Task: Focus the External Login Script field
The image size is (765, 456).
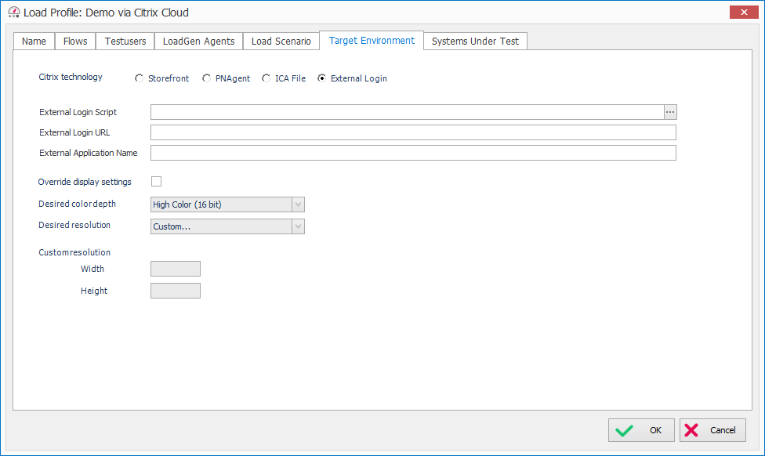Action: point(407,112)
